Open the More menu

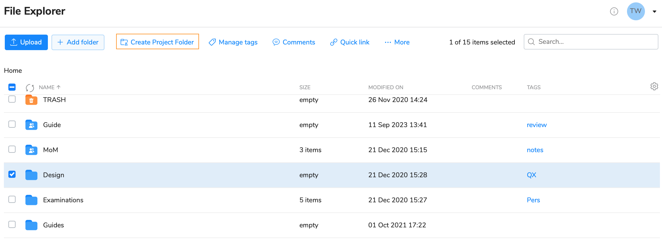(x=397, y=42)
